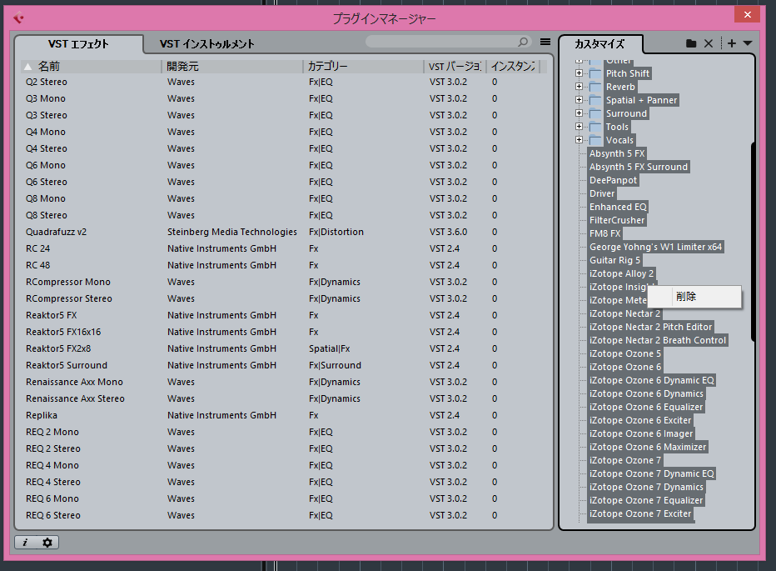Click the vertical scrollbar of the collection tree
Image resolution: width=776 pixels, height=571 pixels.
753,242
